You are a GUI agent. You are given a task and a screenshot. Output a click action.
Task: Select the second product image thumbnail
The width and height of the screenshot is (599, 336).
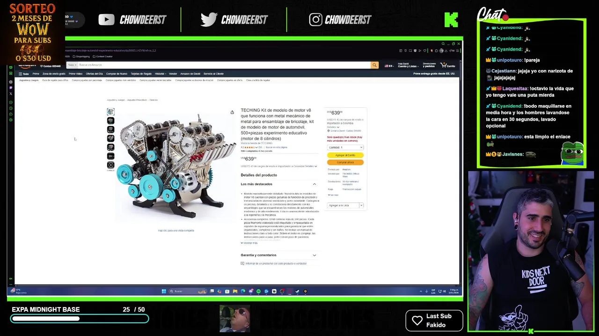click(x=110, y=120)
